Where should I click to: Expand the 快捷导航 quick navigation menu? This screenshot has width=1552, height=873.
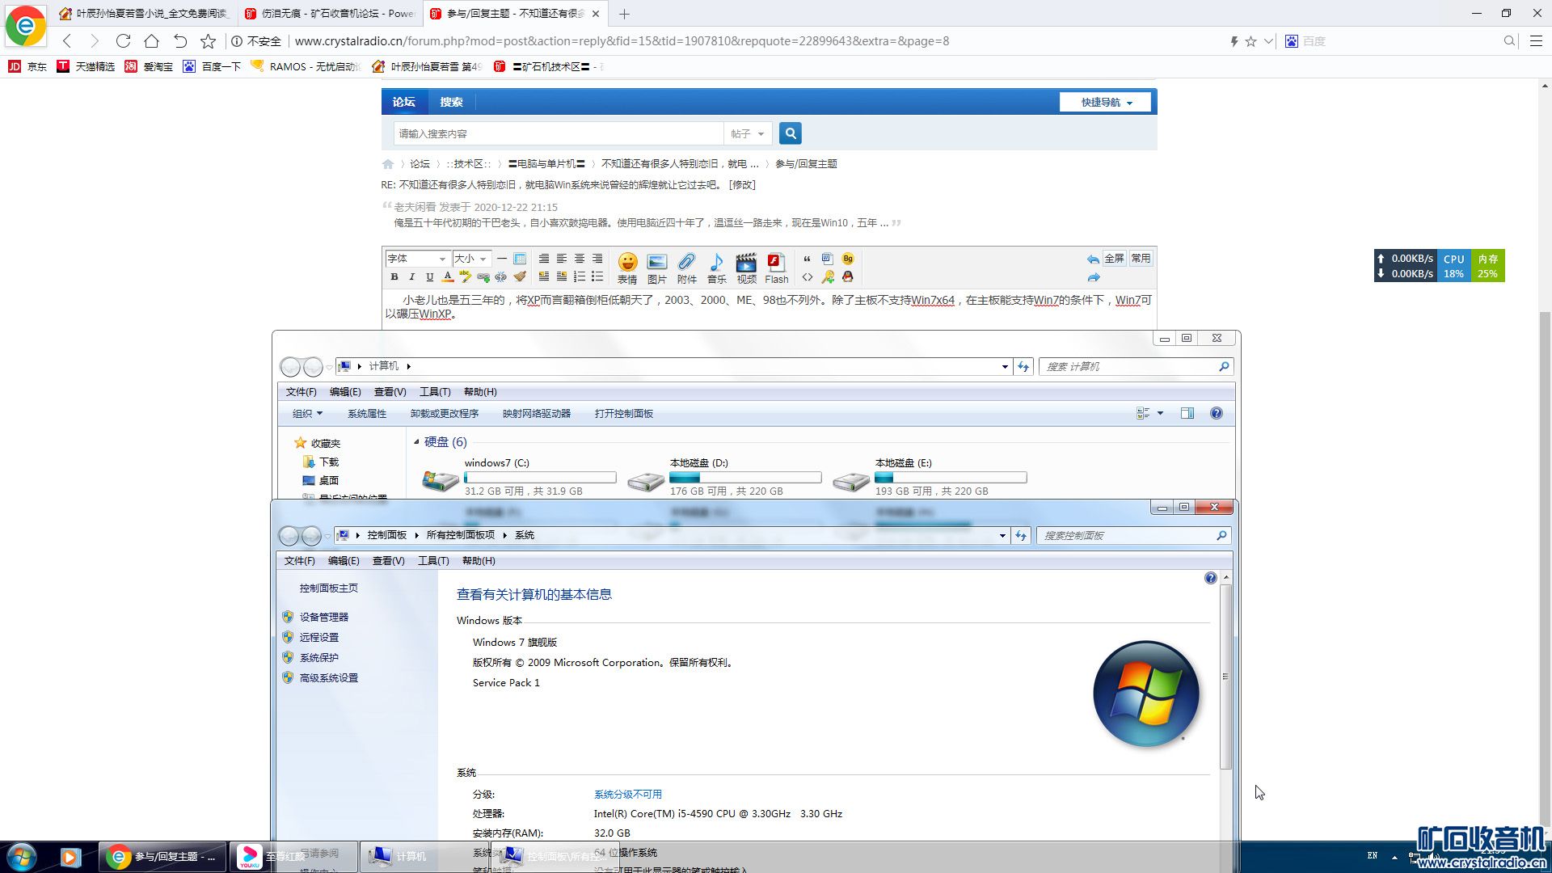coord(1106,103)
